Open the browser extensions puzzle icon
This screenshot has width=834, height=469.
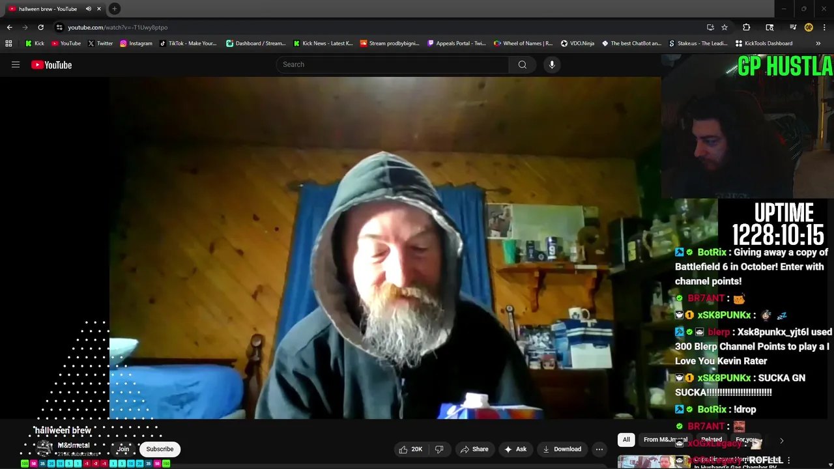747,27
